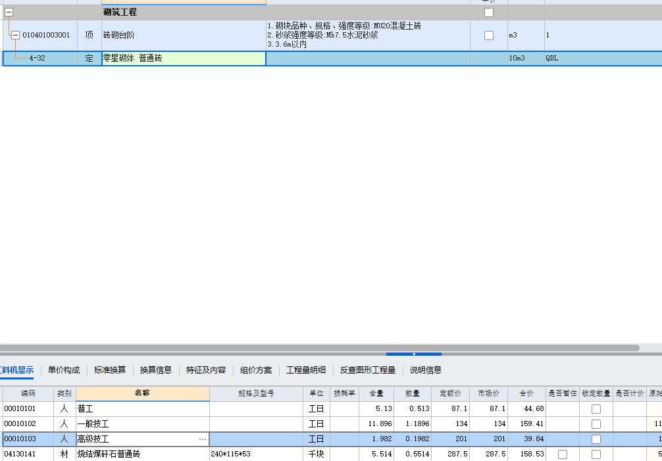The width and height of the screenshot is (662, 461).
Task: Click the code cell 00010102
Action: coord(28,424)
